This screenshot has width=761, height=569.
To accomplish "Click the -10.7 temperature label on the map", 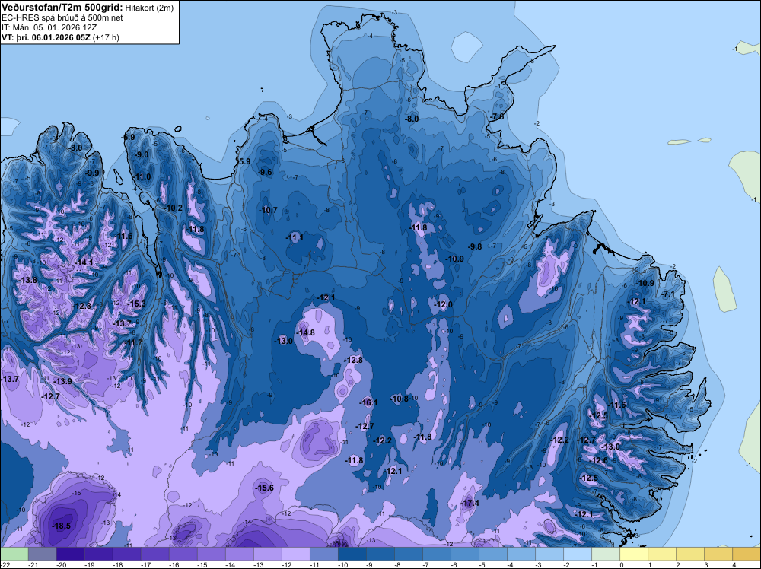I will tap(267, 210).
